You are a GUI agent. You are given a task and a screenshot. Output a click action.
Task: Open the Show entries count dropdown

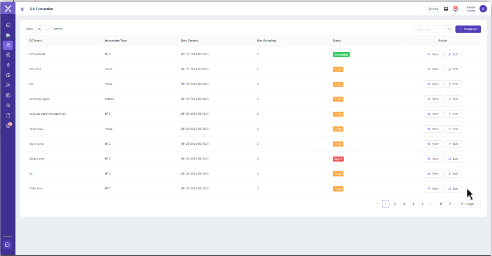click(x=43, y=29)
